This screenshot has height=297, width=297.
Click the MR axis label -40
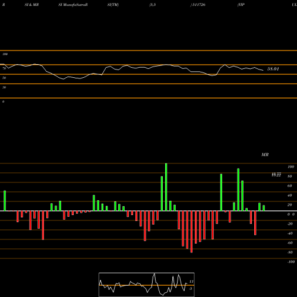tap(290, 233)
